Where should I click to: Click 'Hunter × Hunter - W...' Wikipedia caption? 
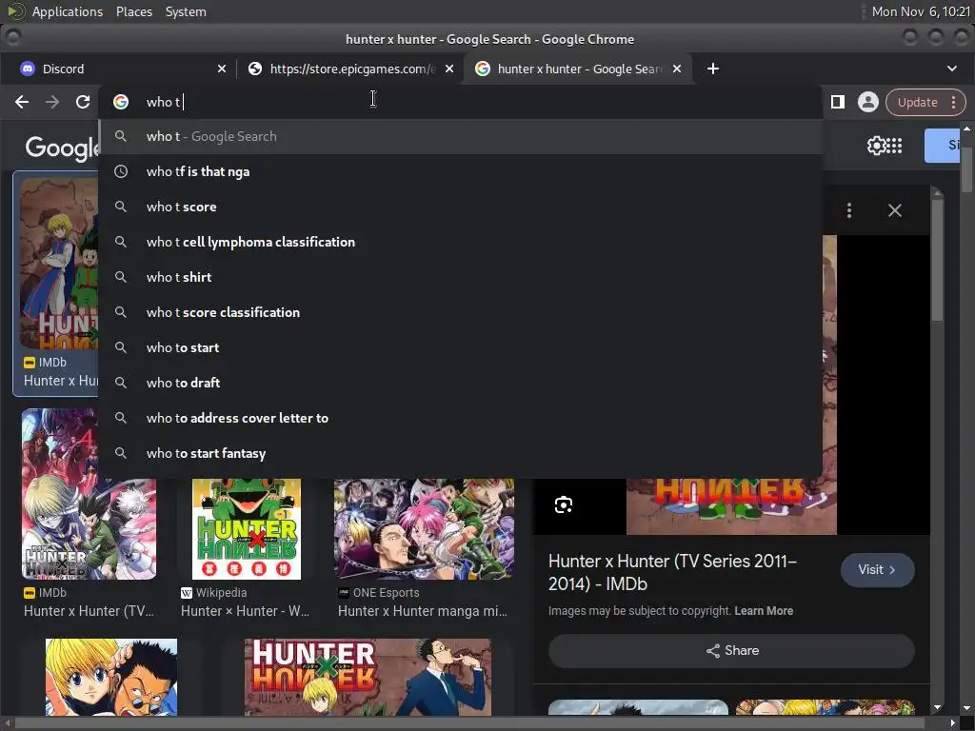245,611
